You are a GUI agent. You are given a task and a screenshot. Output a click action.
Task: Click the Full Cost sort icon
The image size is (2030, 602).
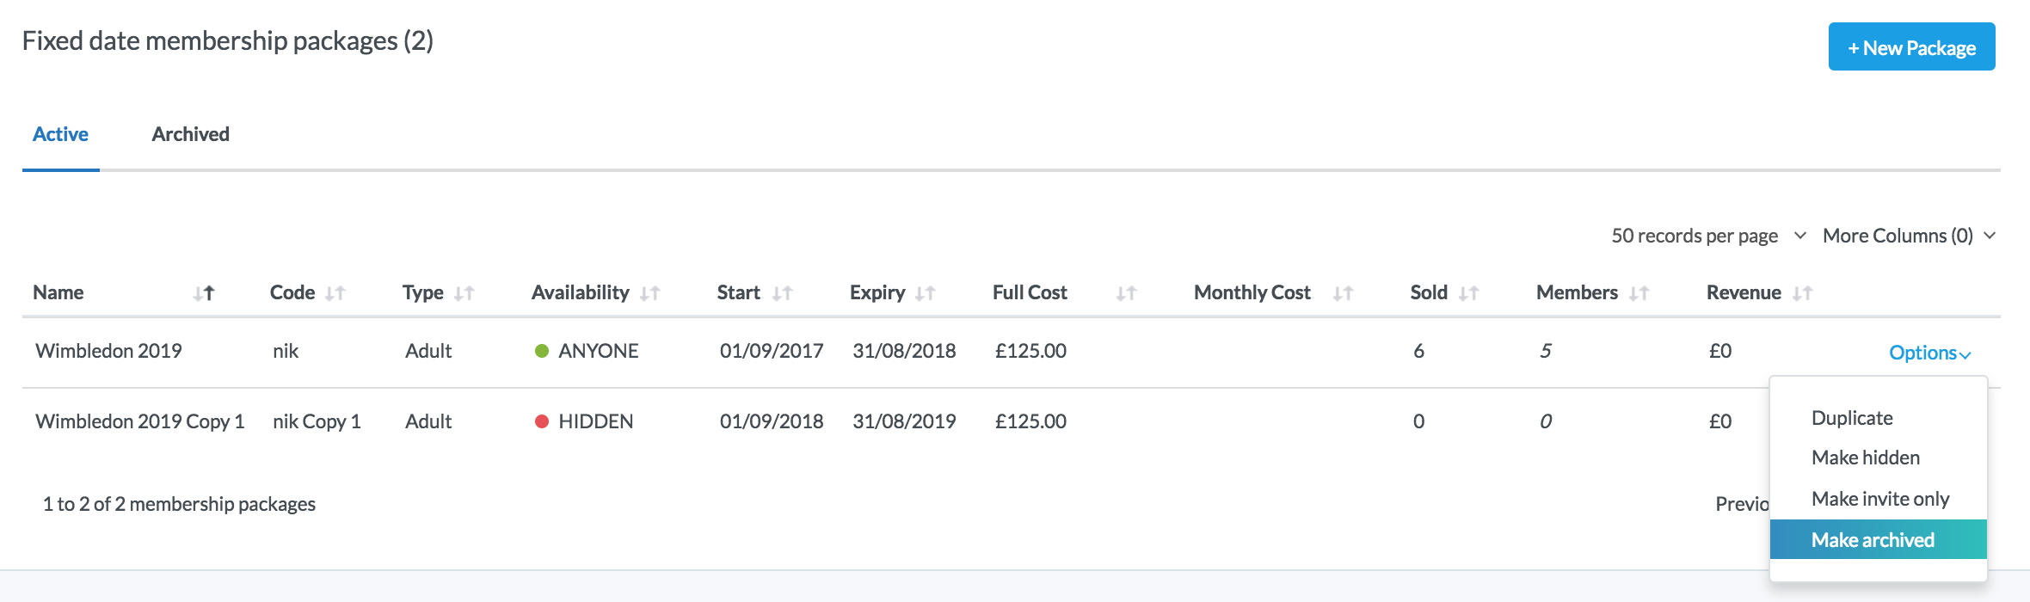point(1126,293)
